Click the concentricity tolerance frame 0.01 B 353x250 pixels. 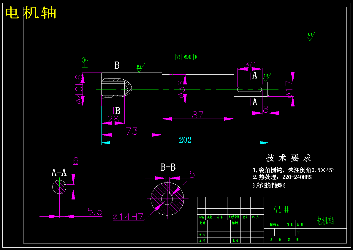[x=187, y=57]
